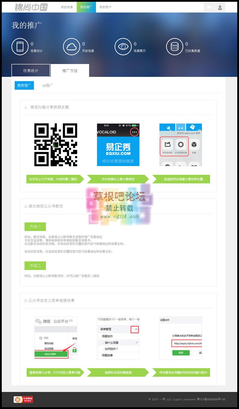Screen dimensions: 239x409
Task: Click the 开放场景 counter label
Action: point(88,51)
